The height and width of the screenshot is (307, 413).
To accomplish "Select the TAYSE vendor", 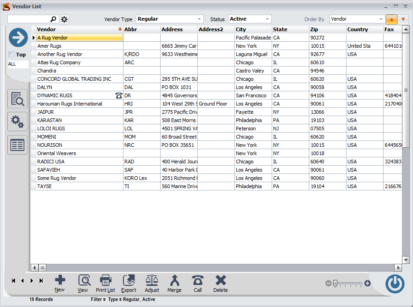I will 79,186.
